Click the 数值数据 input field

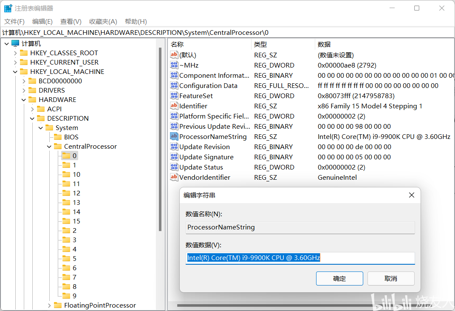pyautogui.click(x=300, y=258)
